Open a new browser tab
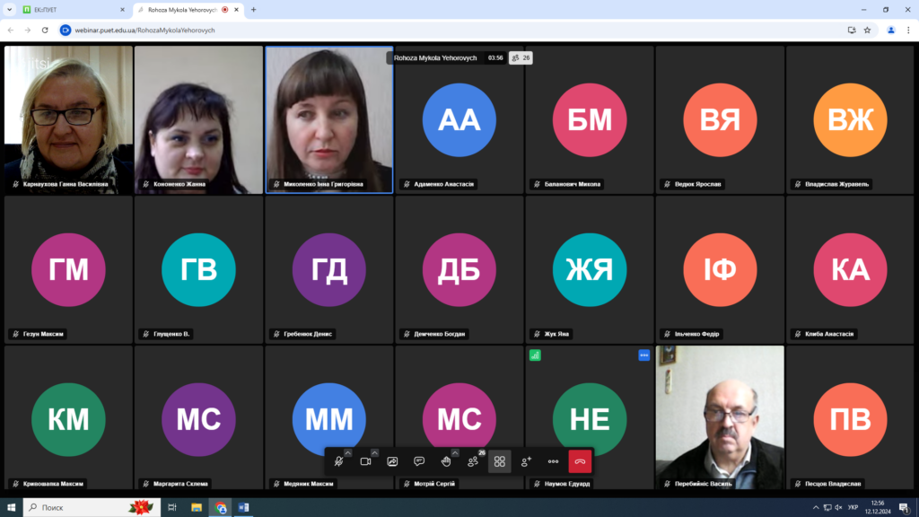The image size is (919, 517). coord(254,10)
